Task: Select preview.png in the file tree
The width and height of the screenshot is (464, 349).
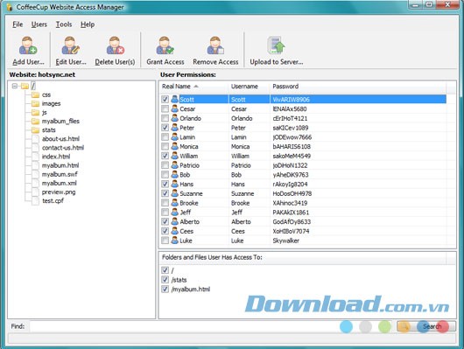Action: click(x=59, y=192)
